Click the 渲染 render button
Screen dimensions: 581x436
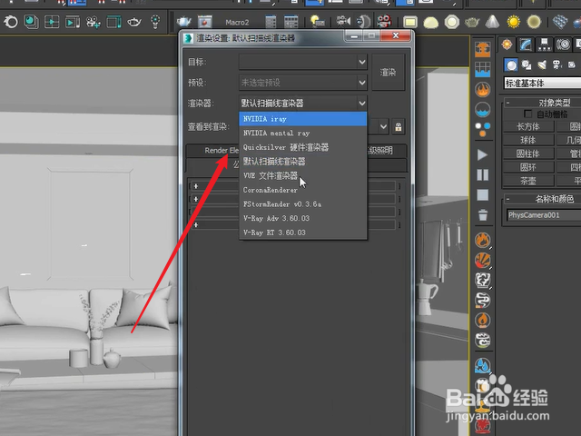388,73
